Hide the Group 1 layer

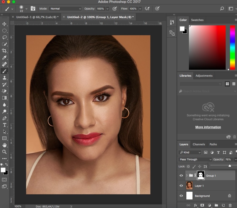[x=181, y=175]
